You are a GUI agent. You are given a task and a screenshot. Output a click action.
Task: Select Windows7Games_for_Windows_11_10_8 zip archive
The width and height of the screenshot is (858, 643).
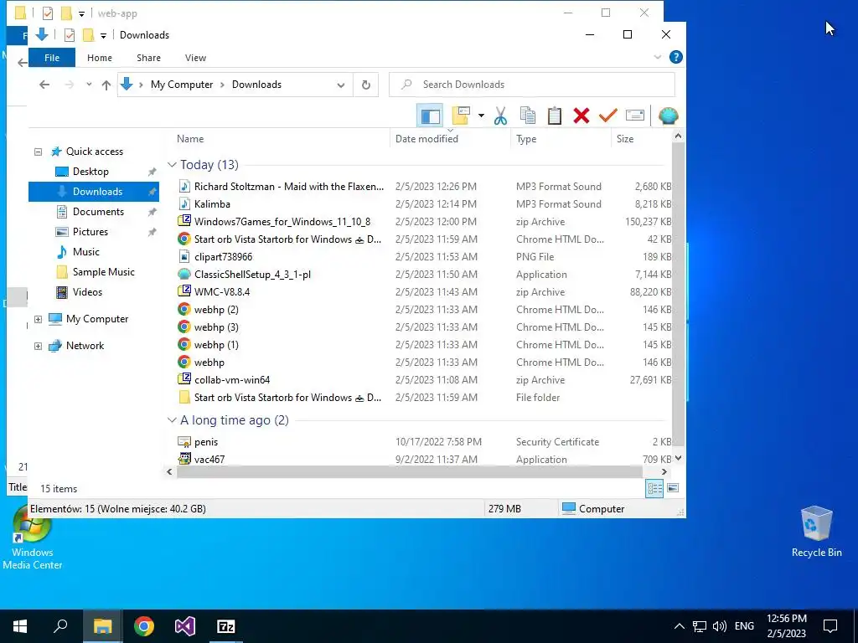click(x=282, y=221)
